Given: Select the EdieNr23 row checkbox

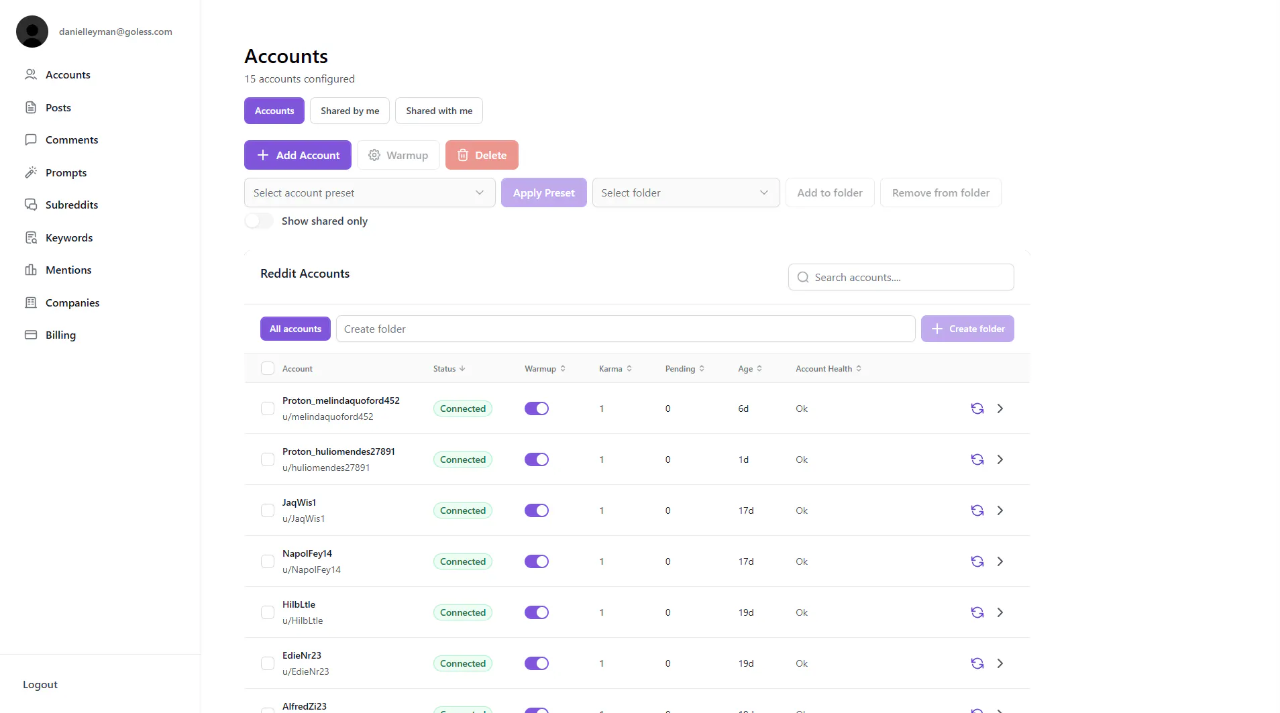Looking at the screenshot, I should point(268,663).
